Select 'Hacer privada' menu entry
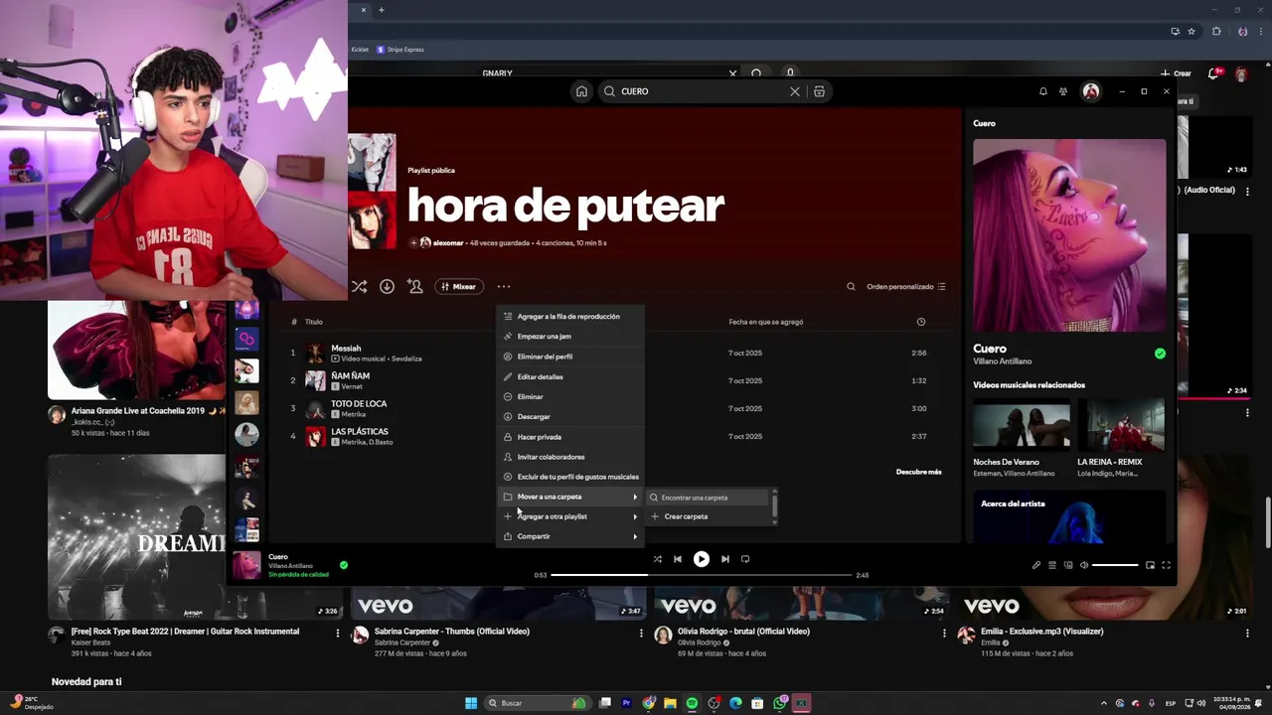The width and height of the screenshot is (1272, 715). coord(570,436)
